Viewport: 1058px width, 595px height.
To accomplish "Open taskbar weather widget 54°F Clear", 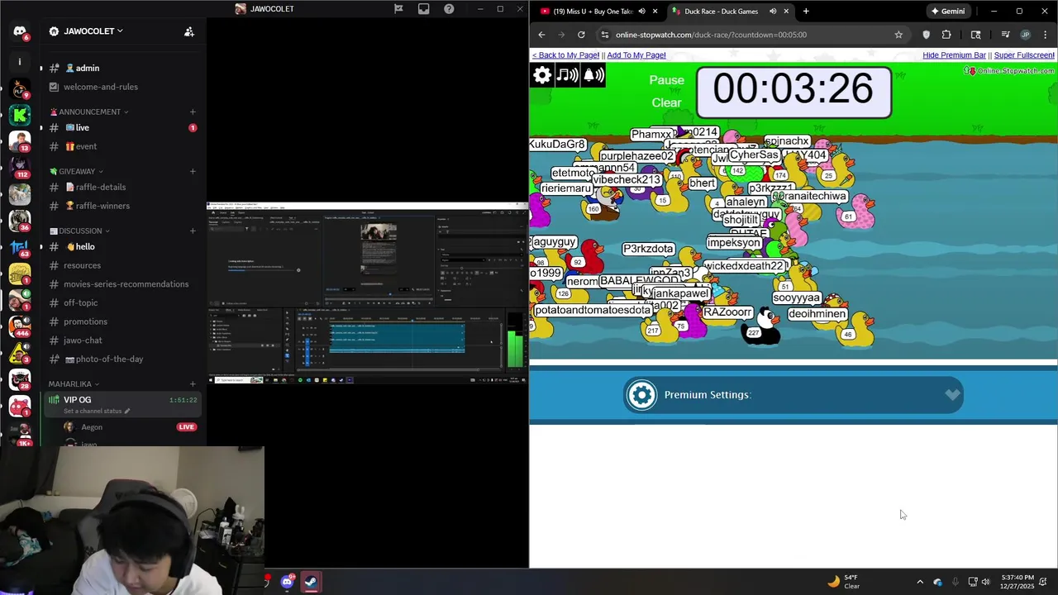I will tap(844, 582).
